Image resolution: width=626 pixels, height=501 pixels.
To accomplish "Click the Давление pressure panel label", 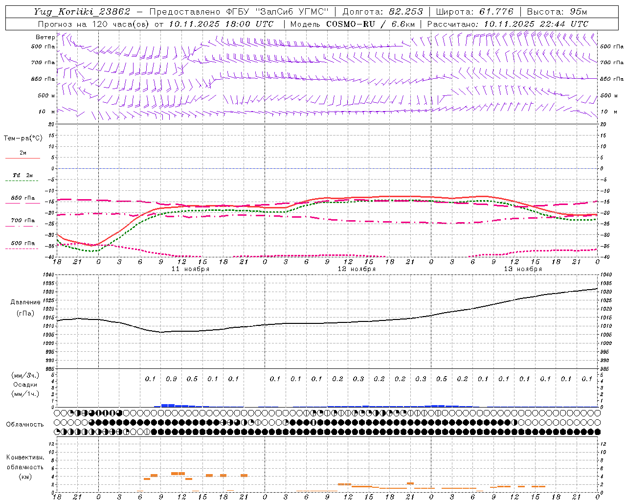I will click(x=25, y=302).
